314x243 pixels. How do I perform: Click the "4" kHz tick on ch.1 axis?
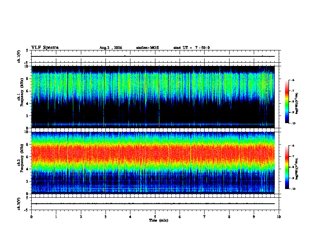click(27, 104)
